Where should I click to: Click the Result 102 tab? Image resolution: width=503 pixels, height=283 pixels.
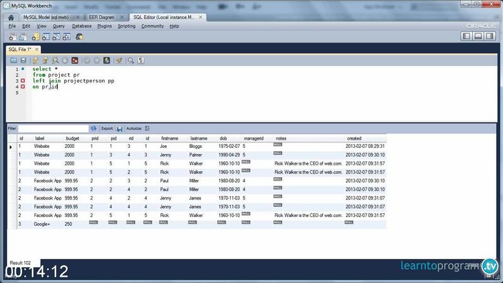pos(20,263)
